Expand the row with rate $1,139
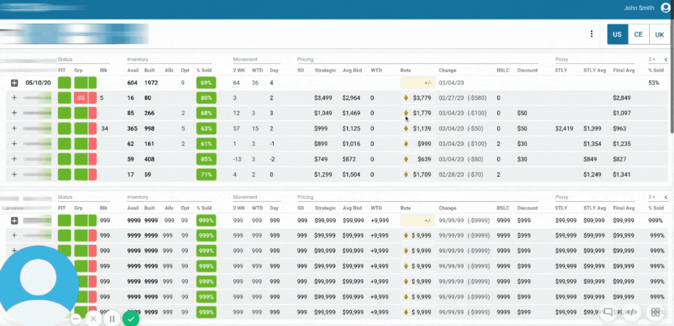The image size is (674, 326). coord(14,128)
